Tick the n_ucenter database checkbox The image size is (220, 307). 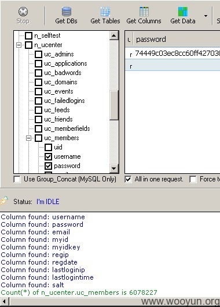click(x=29, y=45)
